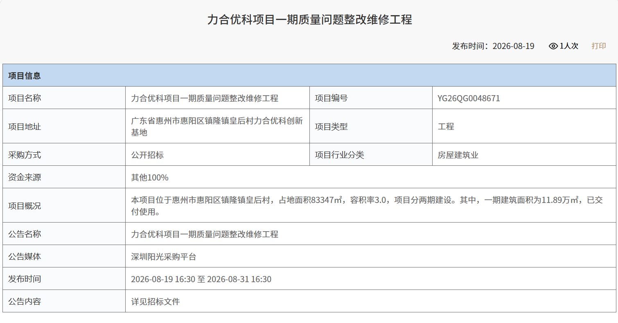Select the 项目概况 label cell

pyautogui.click(x=64, y=205)
